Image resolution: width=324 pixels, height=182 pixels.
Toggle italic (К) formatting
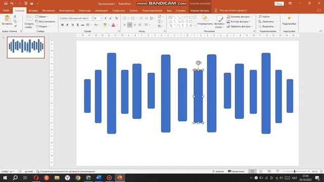tap(67, 25)
